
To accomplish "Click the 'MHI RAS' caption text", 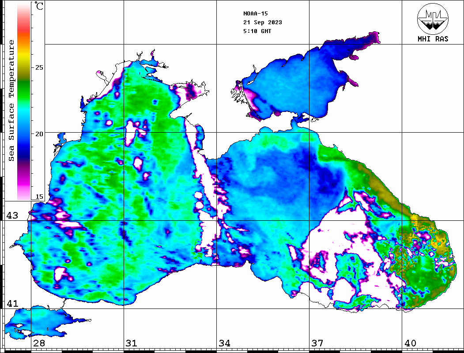I will 433,39.
